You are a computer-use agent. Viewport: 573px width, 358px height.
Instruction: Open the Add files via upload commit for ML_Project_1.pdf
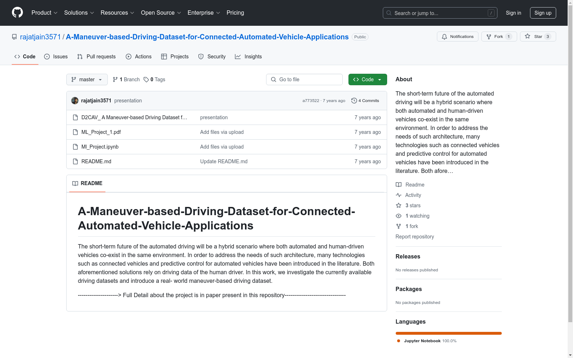(222, 132)
